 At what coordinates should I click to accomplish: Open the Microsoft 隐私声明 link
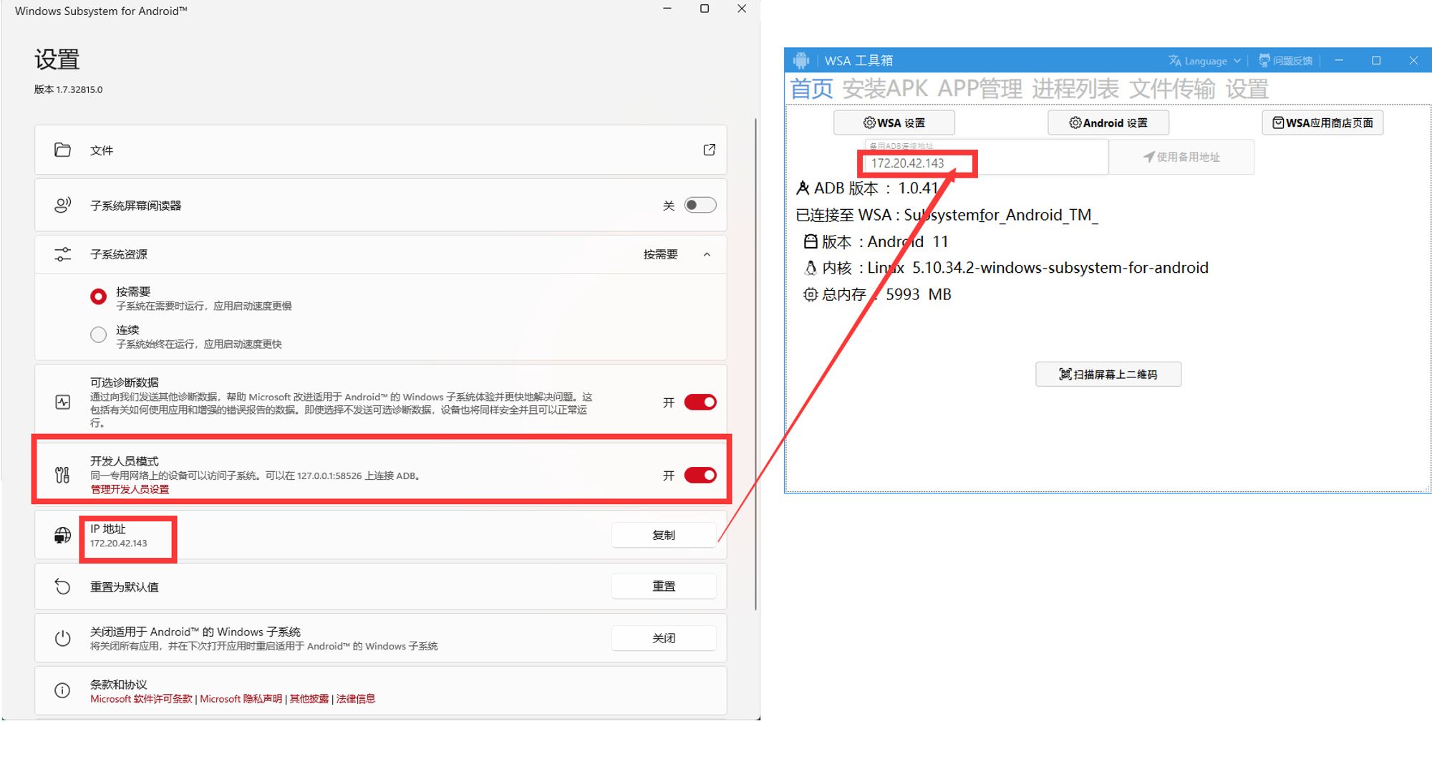pos(241,699)
